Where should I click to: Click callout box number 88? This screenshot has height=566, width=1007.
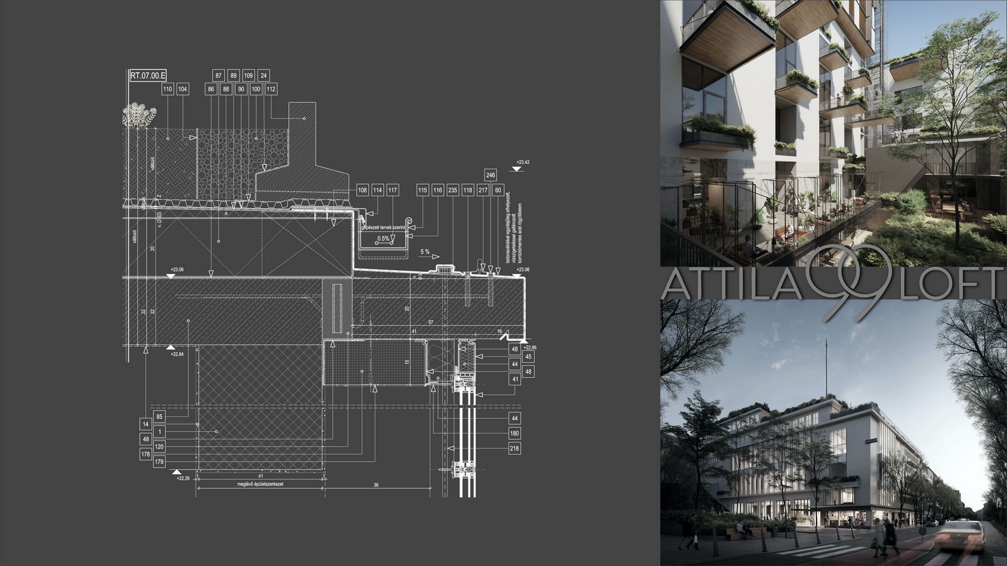coord(226,89)
